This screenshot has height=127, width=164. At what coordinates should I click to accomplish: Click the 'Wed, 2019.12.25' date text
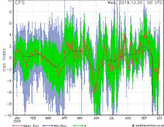click(x=125, y=3)
